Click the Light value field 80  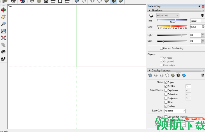(x=195, y=35)
